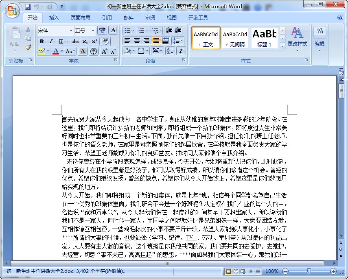Click the 100% zoom level button
Viewport: 348px width, 279px height.
pos(271,271)
